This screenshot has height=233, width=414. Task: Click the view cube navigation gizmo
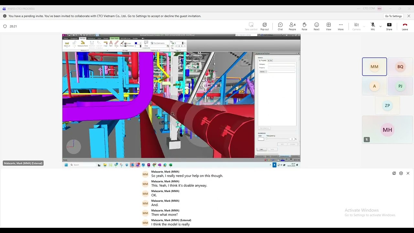click(x=74, y=147)
